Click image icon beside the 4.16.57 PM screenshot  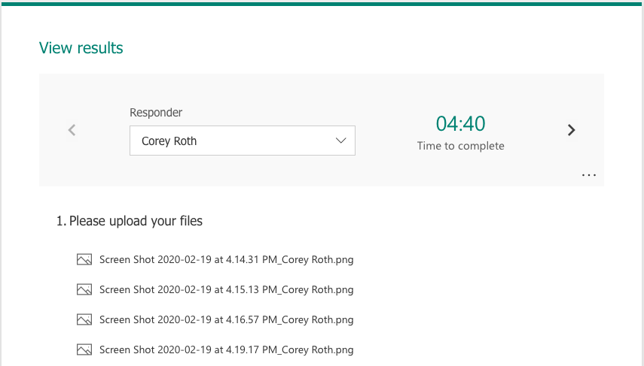tap(84, 319)
